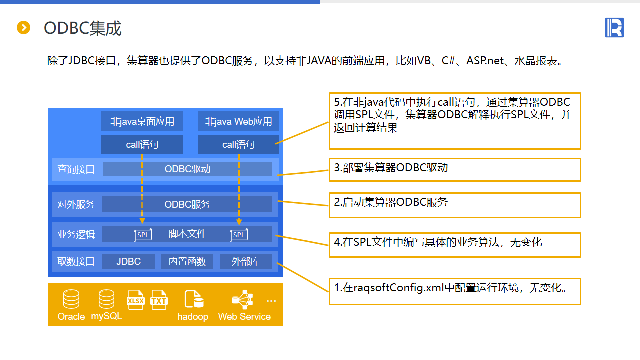Click the SPL icon right of 脚本文件

pyautogui.click(x=239, y=235)
